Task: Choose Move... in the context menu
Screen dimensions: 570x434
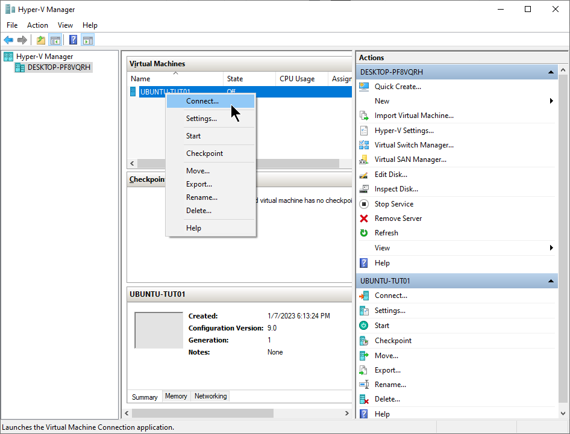Action: pos(210,171)
